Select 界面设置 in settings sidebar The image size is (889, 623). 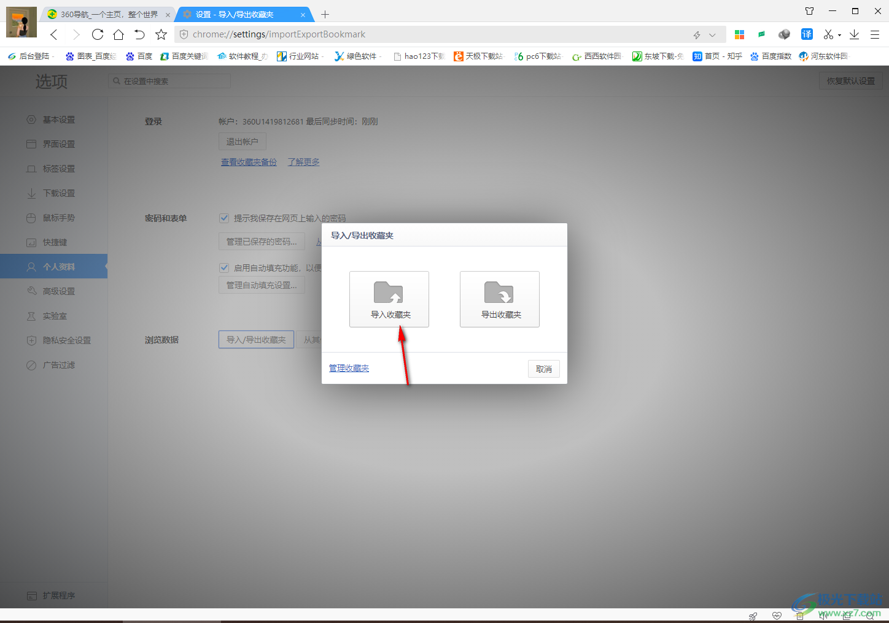coord(53,144)
